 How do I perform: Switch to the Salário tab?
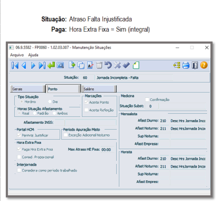(x=99, y=89)
